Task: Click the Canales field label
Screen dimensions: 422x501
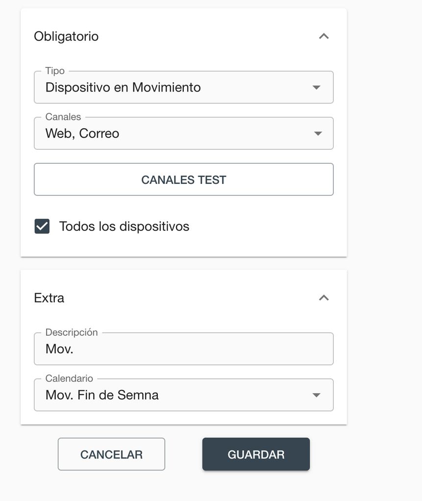Action: pos(63,117)
